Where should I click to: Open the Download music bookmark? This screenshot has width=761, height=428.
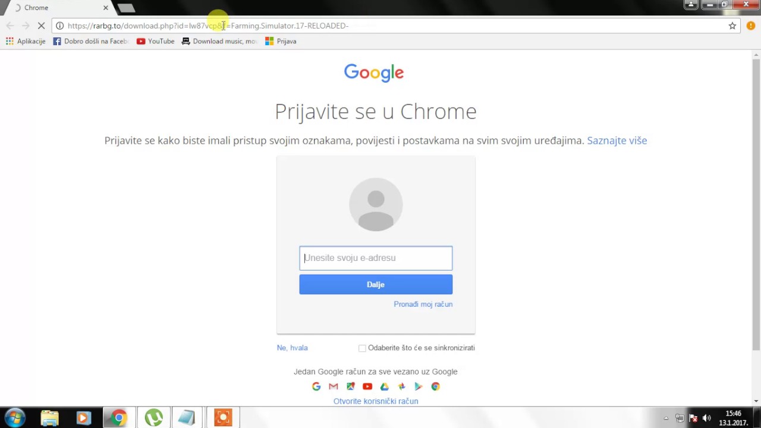coord(219,41)
